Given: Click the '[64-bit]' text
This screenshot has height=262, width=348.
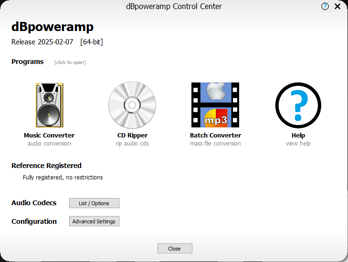Looking at the screenshot, I should (x=92, y=42).
